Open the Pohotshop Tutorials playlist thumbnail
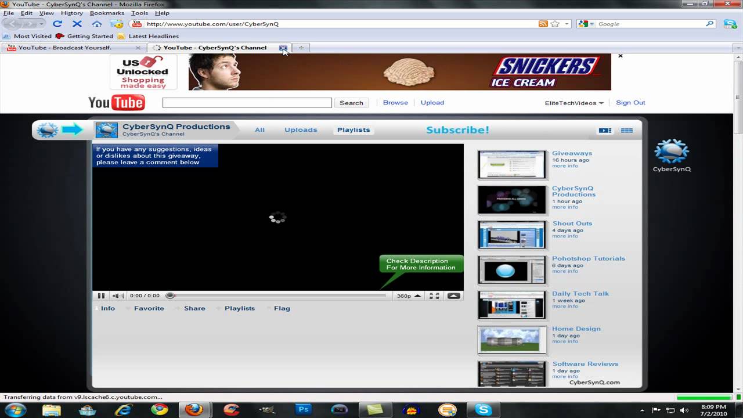Viewport: 743px width, 418px height. [512, 270]
